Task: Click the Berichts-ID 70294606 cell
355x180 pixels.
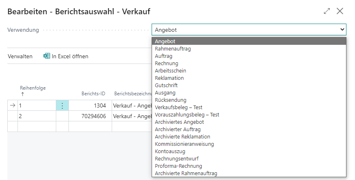Action: pyautogui.click(x=90, y=116)
